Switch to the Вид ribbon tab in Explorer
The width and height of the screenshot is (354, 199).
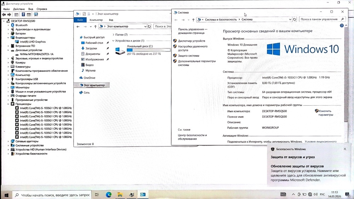[111, 20]
